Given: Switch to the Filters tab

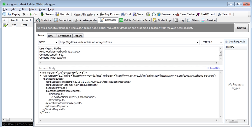Looking at the screenshot, I should click(193, 20).
